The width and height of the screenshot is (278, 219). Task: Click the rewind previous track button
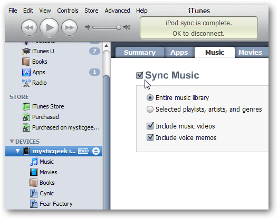(29, 27)
